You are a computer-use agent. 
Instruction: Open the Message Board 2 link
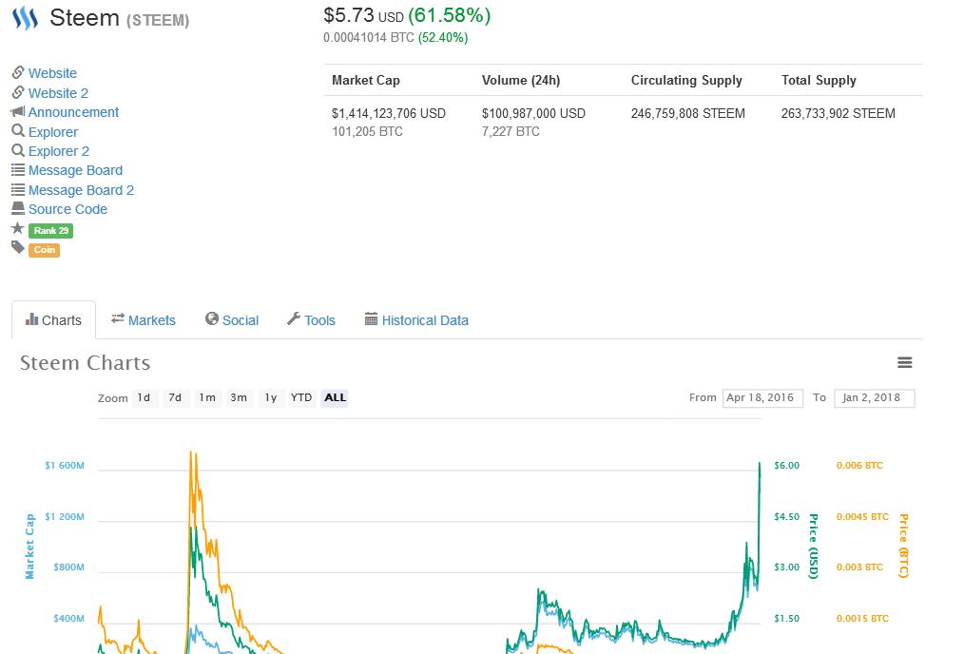pyautogui.click(x=81, y=190)
